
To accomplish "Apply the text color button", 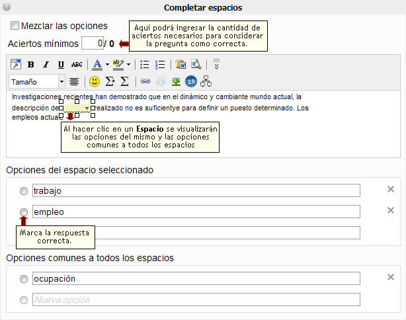I will [97, 65].
